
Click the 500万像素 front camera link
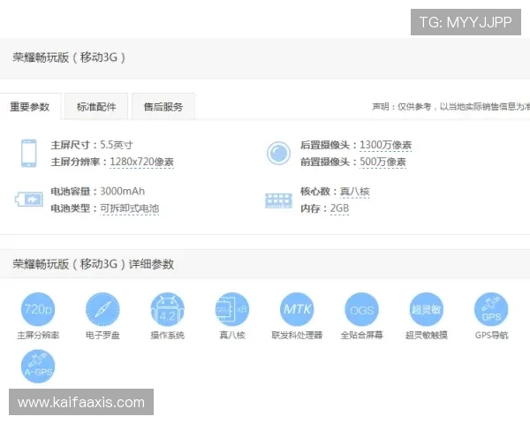tap(382, 162)
